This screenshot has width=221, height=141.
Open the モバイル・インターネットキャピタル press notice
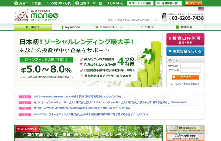(x=110, y=102)
